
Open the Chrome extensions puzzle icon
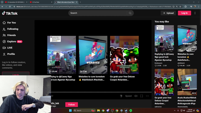[x=186, y=7]
